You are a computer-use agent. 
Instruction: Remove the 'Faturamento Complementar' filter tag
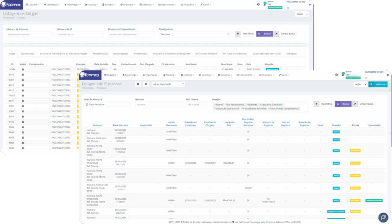(269, 109)
